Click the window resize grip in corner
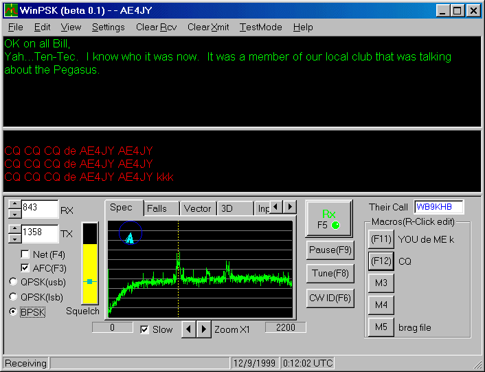The width and height of the screenshot is (485, 372). click(x=477, y=364)
